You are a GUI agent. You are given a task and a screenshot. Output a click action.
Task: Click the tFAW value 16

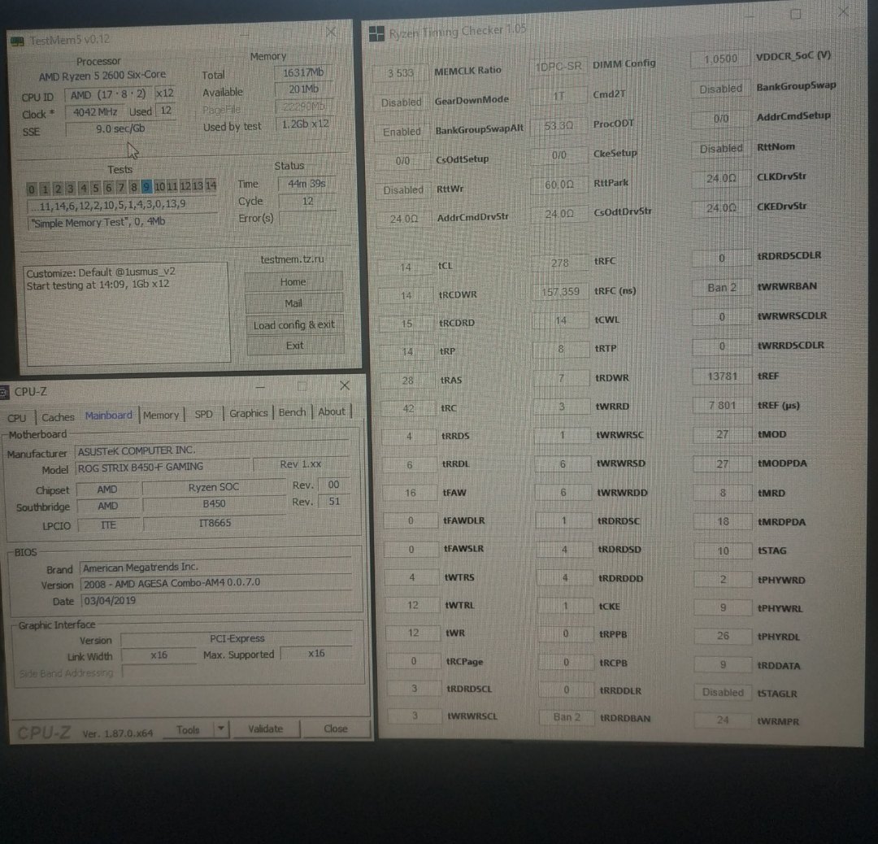pos(411,493)
